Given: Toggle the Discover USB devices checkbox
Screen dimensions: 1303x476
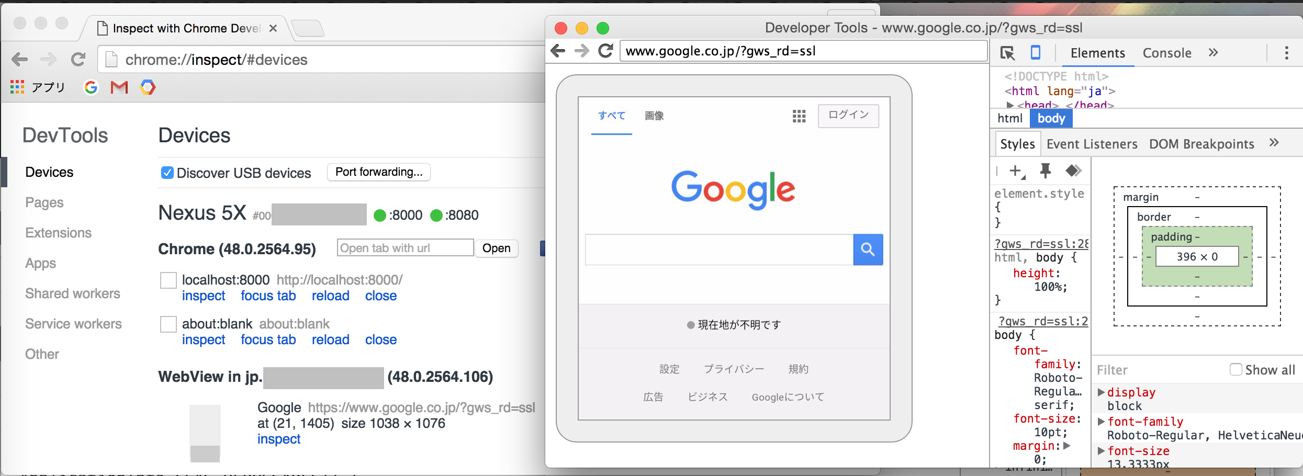Looking at the screenshot, I should point(167,173).
